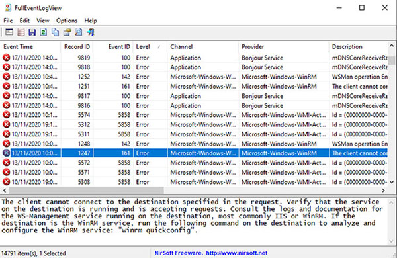Image resolution: width=397 pixels, height=258 pixels.
Task: Click Microsoft-Windows-WinRM provider in selected row 1247
Action: pos(279,153)
